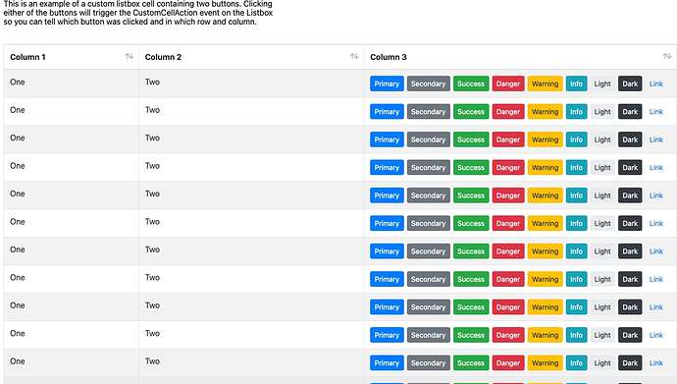The image size is (677, 384).
Task: Click Secondary button in the first row
Action: tap(429, 83)
